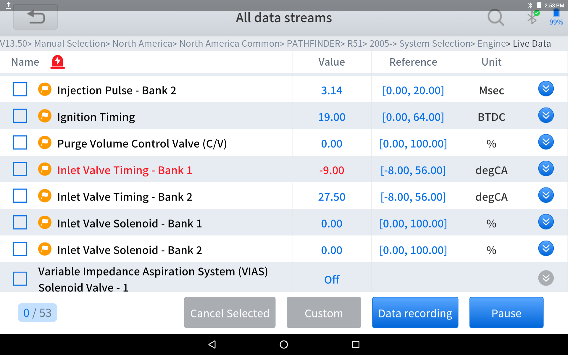Check the Injection Pulse - Bank 2 checkbox
The width and height of the screenshot is (568, 355).
(x=20, y=89)
